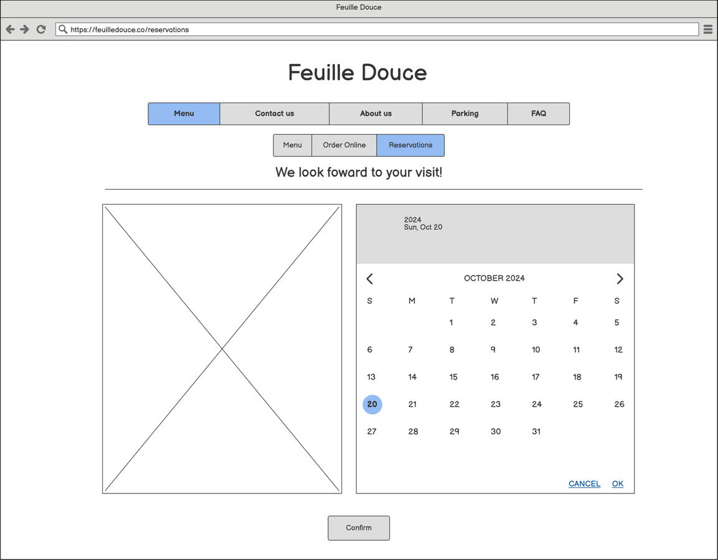Click the OK link to accept the date
This screenshot has height=560, width=718.
click(x=616, y=483)
